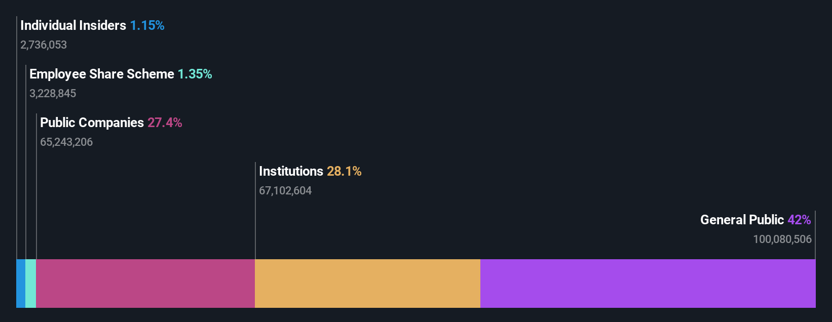Click the purple General Public bar segment
832x322 pixels.
pyautogui.click(x=648, y=284)
